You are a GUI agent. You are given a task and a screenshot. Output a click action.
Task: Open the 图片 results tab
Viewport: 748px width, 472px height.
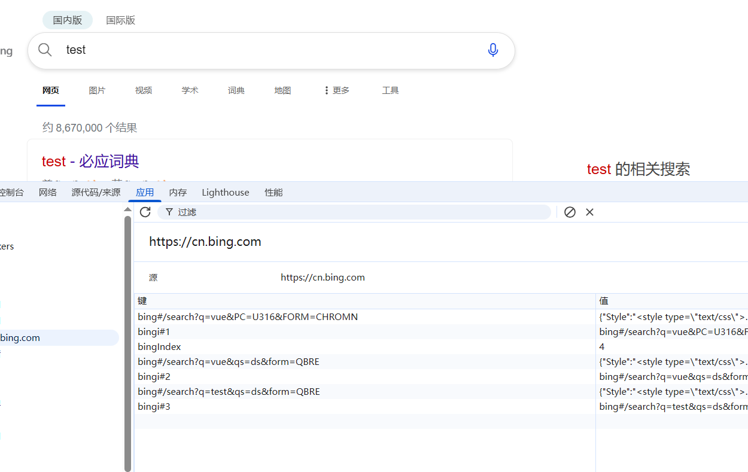(97, 90)
